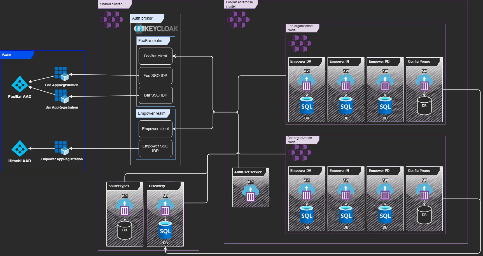Select the Shared cluster frame label
483x256 pixels.
(115, 4)
